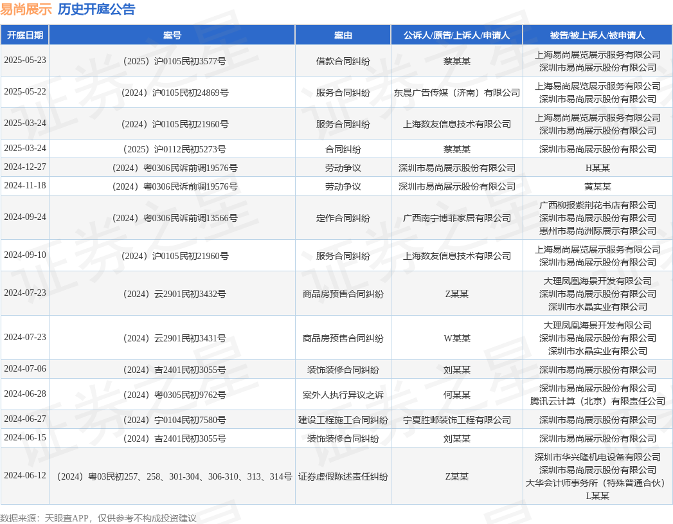The height and width of the screenshot is (524, 673).
Task: Click defendant 大华会计师事务所(特殊普通合伙)
Action: [x=597, y=483]
